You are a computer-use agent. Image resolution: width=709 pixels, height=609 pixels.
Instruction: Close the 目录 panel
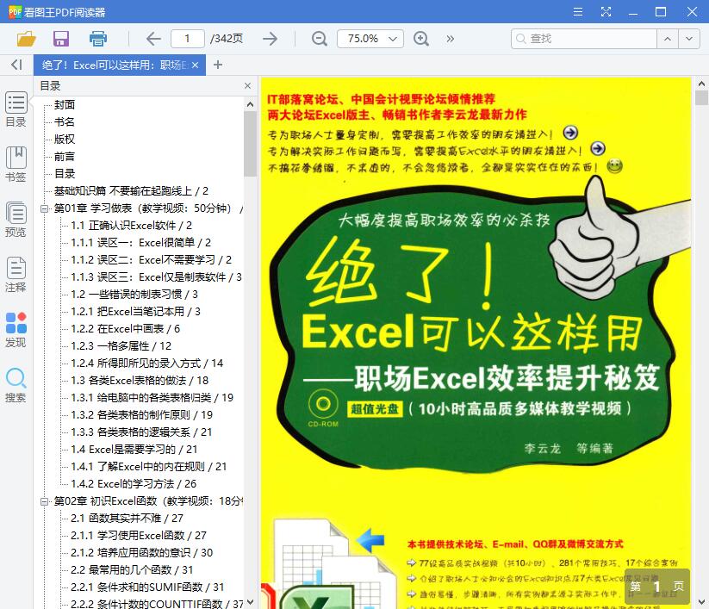click(x=247, y=86)
